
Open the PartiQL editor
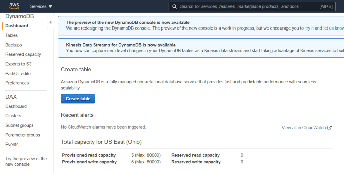tap(19, 73)
